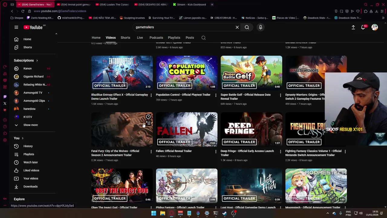Open the Philna Fantasy trailer thumbnail
Image resolution: width=387 pixels, height=218 pixels.
(x=187, y=186)
